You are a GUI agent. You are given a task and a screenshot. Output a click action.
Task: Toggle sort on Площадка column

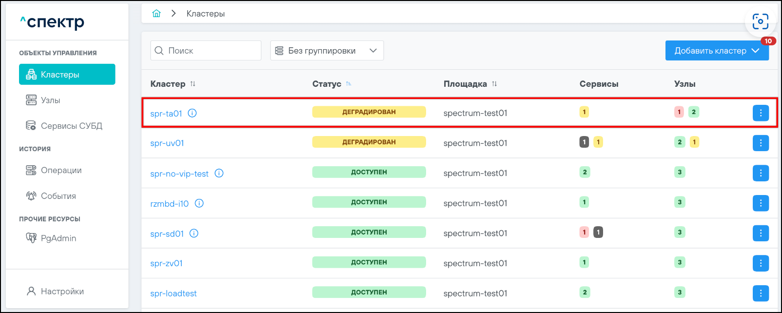click(494, 84)
